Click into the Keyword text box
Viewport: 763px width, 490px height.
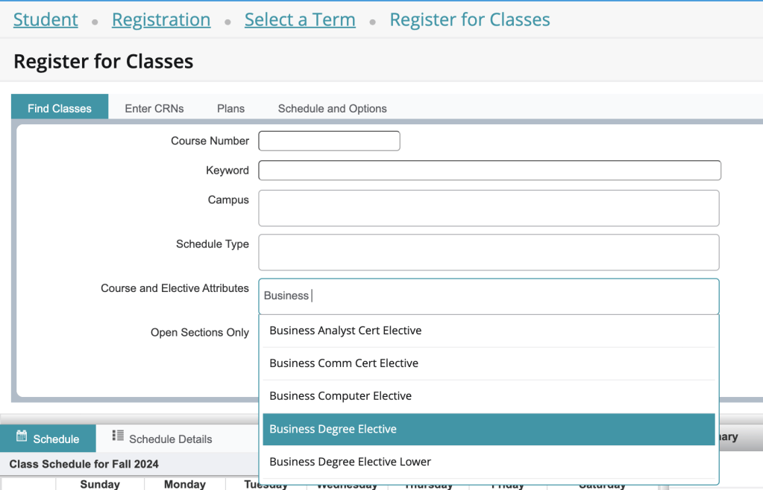point(489,171)
